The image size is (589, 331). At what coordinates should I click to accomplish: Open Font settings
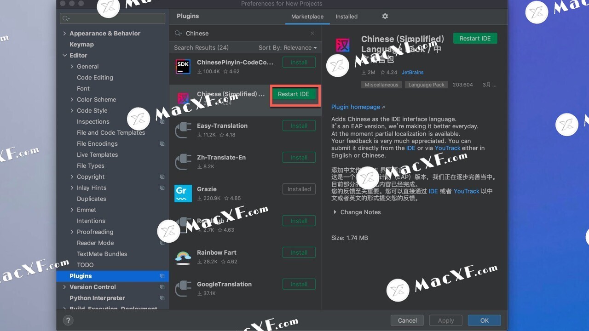click(83, 88)
